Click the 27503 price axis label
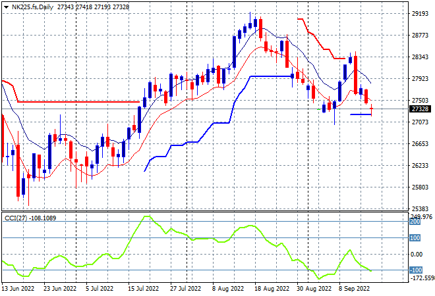 [x=420, y=101]
